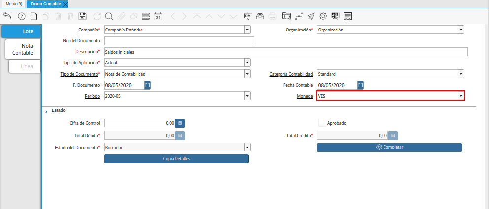
Task: Click the first trash delete icon
Action: pyautogui.click(x=58, y=16)
